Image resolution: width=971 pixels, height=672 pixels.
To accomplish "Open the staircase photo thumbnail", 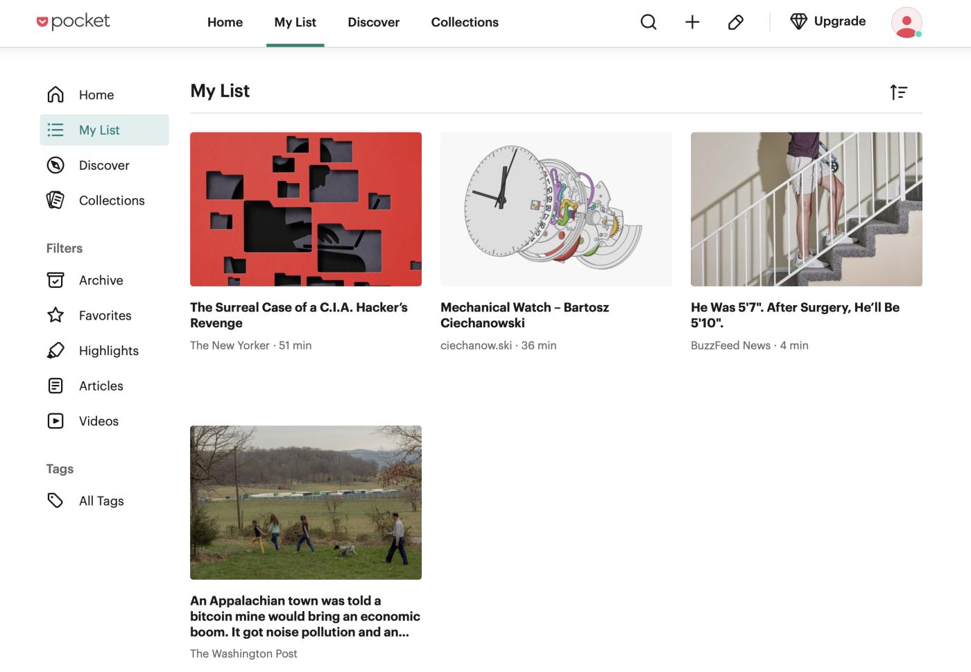I will pos(807,209).
